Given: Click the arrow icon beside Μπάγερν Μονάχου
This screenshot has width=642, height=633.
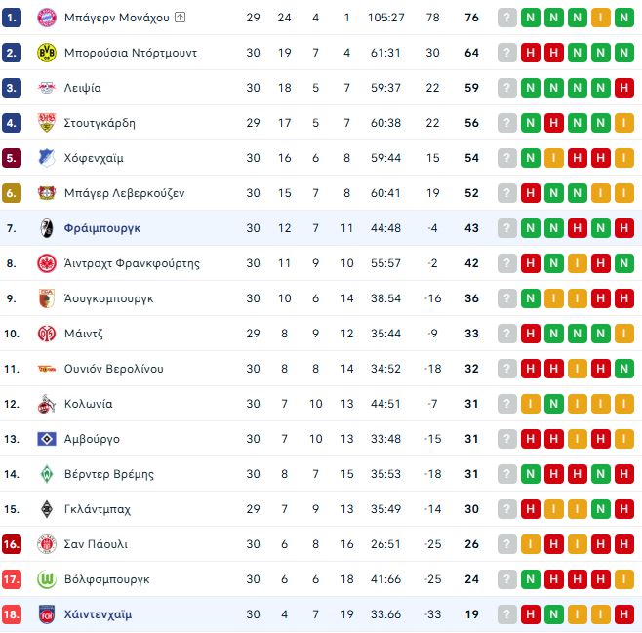Looking at the screenshot, I should point(181,18).
